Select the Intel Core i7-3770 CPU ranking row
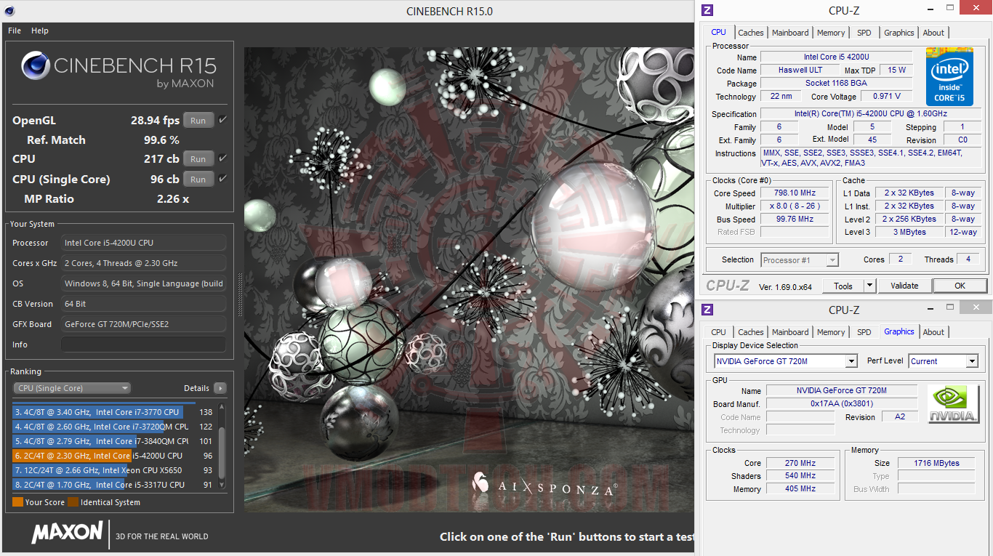 (113, 412)
